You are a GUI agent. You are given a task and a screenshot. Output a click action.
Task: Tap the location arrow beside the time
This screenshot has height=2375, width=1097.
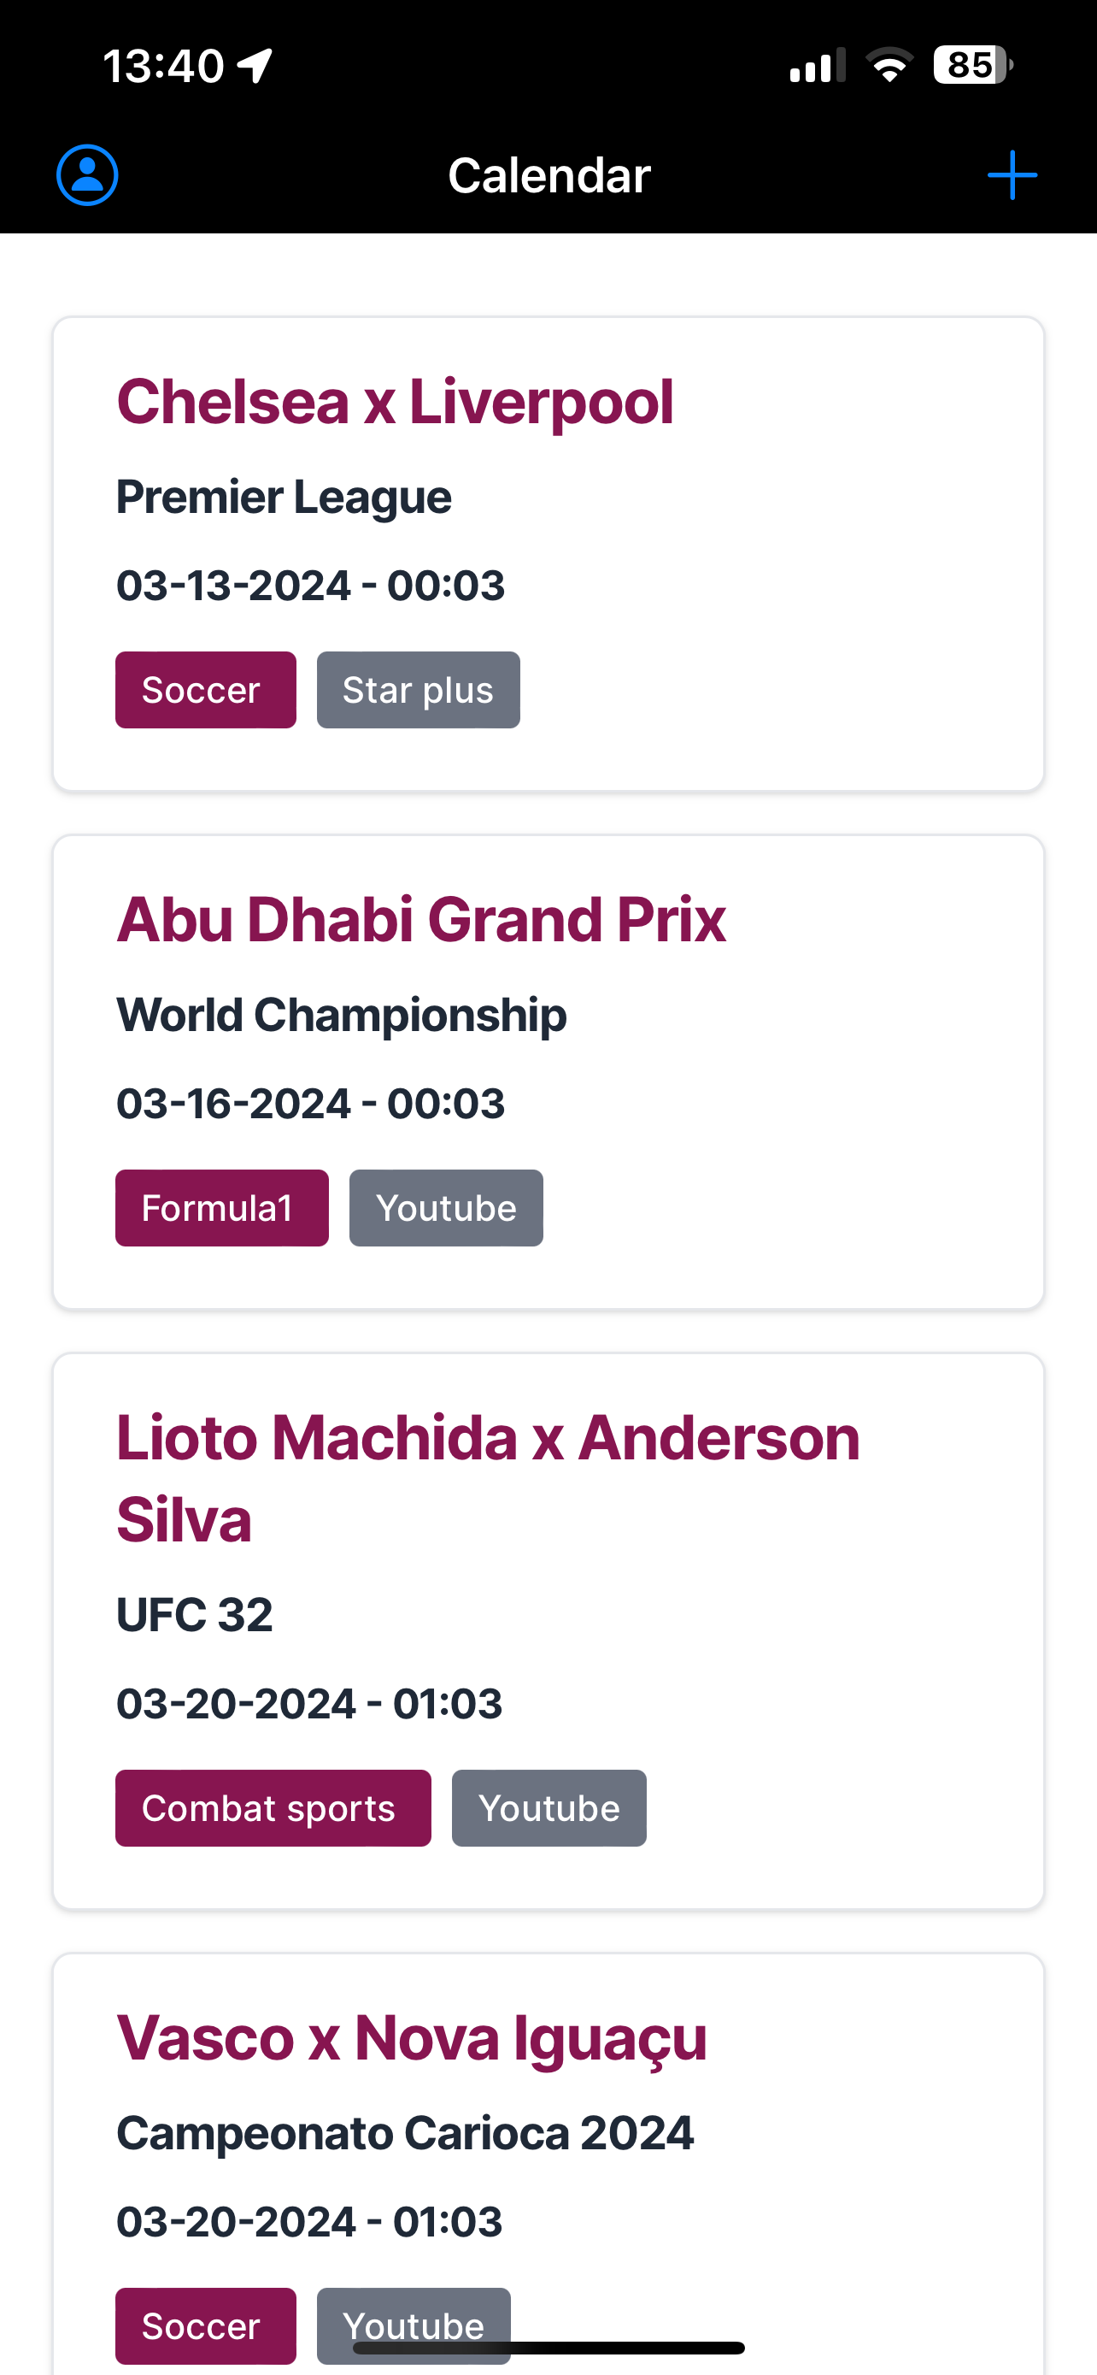pyautogui.click(x=255, y=66)
